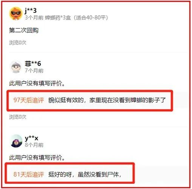Screen dimensions: 192x189
Task: Click username j**3
Action: pos(31,11)
